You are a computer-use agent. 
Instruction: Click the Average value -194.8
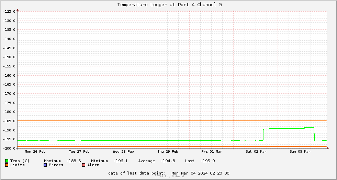coord(168,161)
